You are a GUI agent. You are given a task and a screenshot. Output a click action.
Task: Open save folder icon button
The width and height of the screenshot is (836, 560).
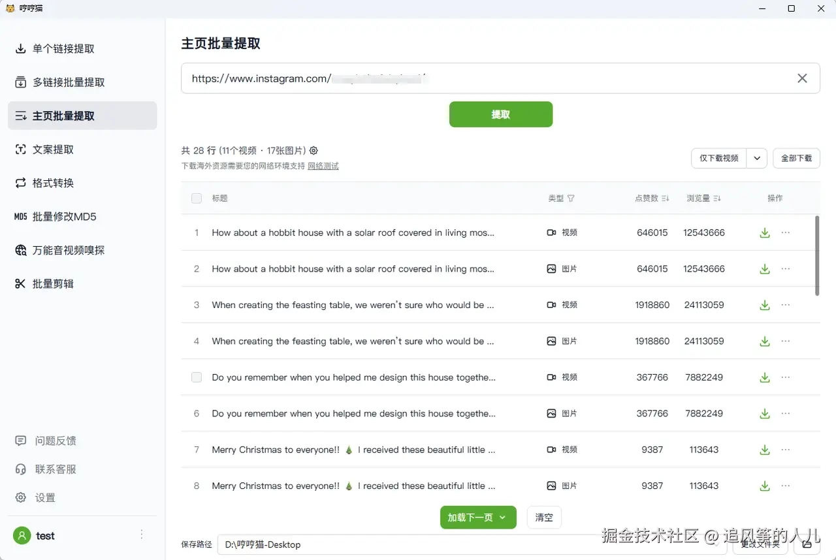[807, 544]
